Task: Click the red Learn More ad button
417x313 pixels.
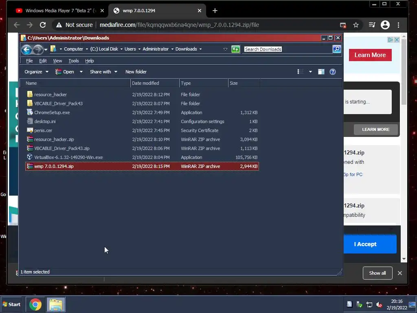Action: pyautogui.click(x=370, y=55)
